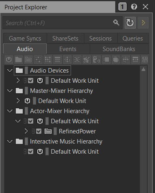Collapse Default Work Unit under Actor-Mixer Hierarchy
Viewport: 155px width, 193px height.
(18, 121)
